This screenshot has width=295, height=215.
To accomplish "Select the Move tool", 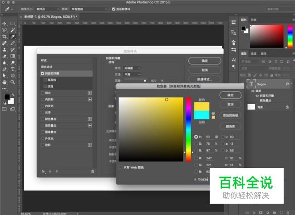I will coord(4,24).
